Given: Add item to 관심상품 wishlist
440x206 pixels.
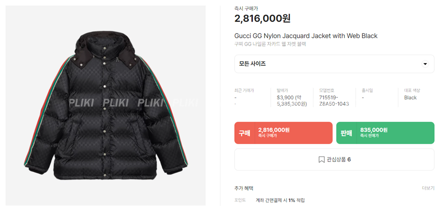Looking at the screenshot, I should point(334,159).
